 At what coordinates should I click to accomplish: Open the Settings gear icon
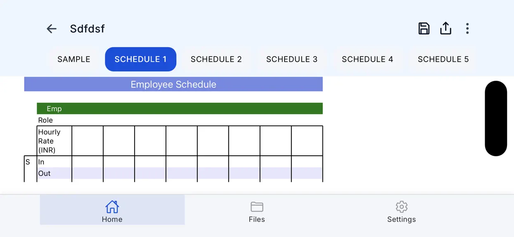click(x=401, y=206)
